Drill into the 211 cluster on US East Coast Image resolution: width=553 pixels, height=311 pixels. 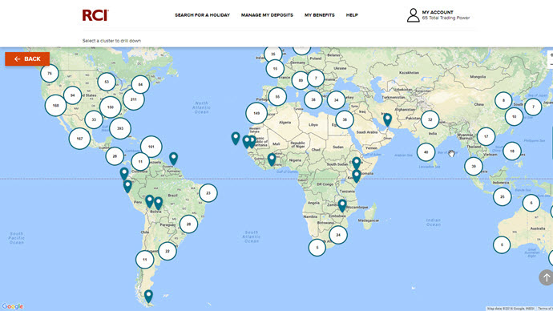134,99
